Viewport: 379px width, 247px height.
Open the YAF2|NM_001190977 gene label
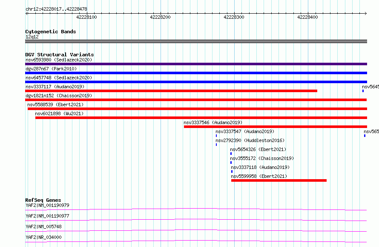47,216
